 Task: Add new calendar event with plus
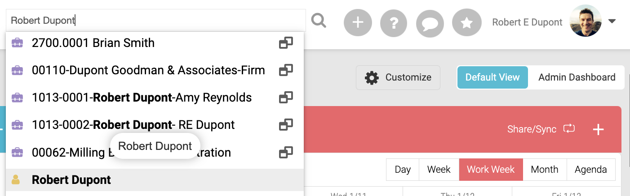(x=598, y=129)
